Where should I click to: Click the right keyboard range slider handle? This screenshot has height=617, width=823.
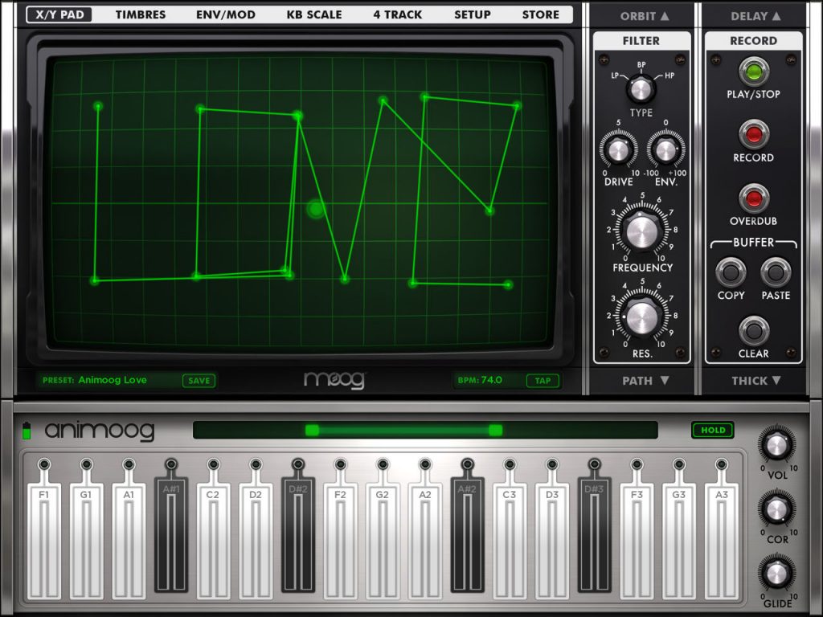[x=495, y=431]
